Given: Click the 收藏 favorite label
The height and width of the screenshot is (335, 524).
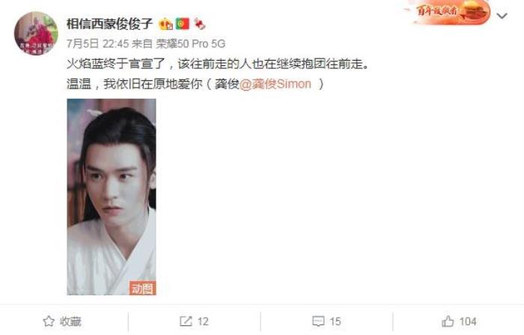Looking at the screenshot, I should click(70, 322).
